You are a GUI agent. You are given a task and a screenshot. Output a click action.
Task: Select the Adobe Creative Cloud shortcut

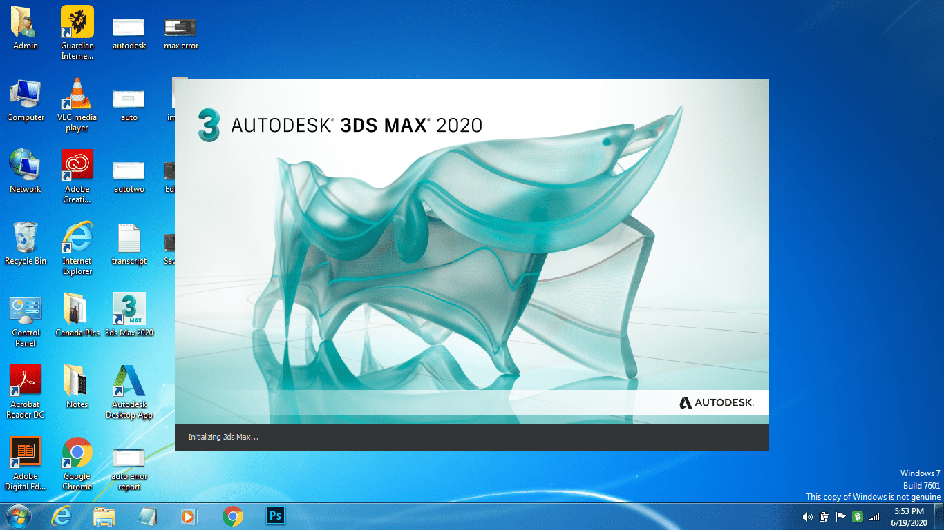click(77, 176)
